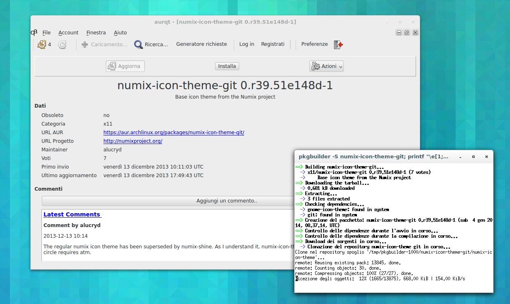Click the Installa button
This screenshot has width=510, height=304.
coord(227,66)
